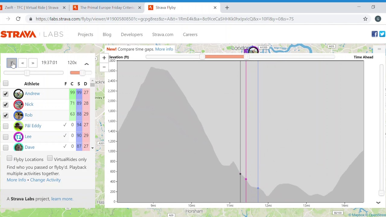Open a new browser tab
The image size is (386, 217).
227,8
